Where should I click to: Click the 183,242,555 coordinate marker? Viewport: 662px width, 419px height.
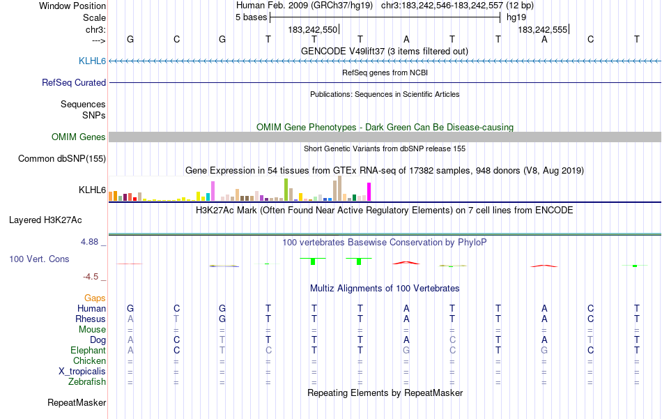(x=543, y=29)
